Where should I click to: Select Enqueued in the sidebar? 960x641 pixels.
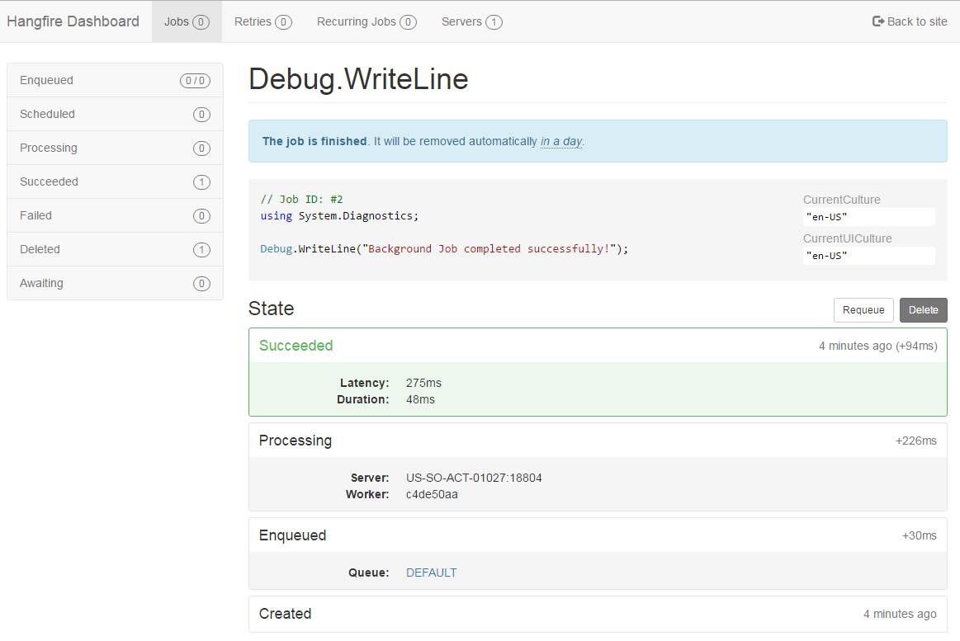point(115,80)
